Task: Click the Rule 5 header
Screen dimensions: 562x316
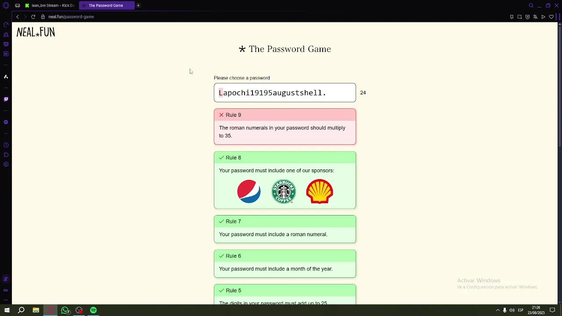Action: click(x=285, y=291)
